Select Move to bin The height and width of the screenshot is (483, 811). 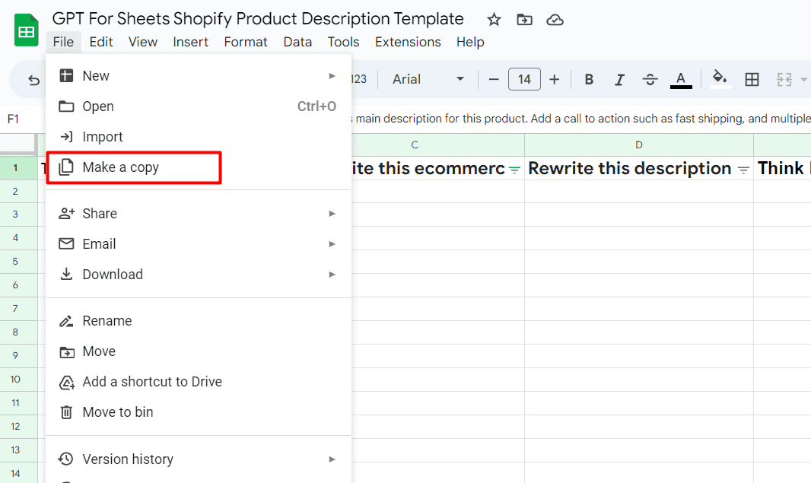pos(199,413)
